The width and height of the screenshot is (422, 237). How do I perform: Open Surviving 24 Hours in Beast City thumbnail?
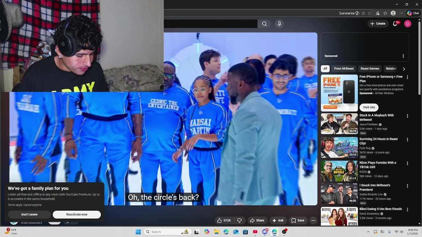click(339, 147)
